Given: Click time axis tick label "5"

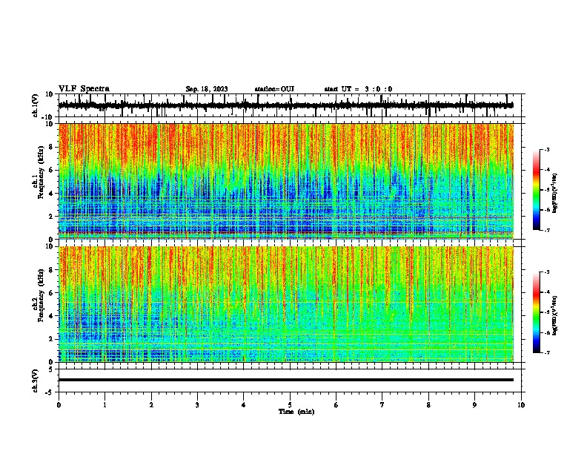Looking at the screenshot, I should coord(290,405).
